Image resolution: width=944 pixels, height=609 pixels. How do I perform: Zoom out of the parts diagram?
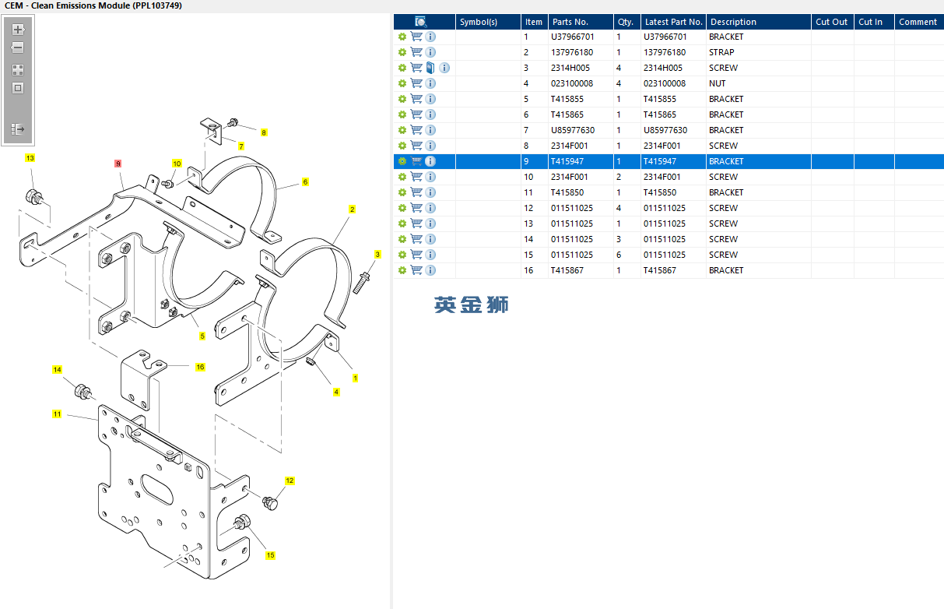coord(18,48)
